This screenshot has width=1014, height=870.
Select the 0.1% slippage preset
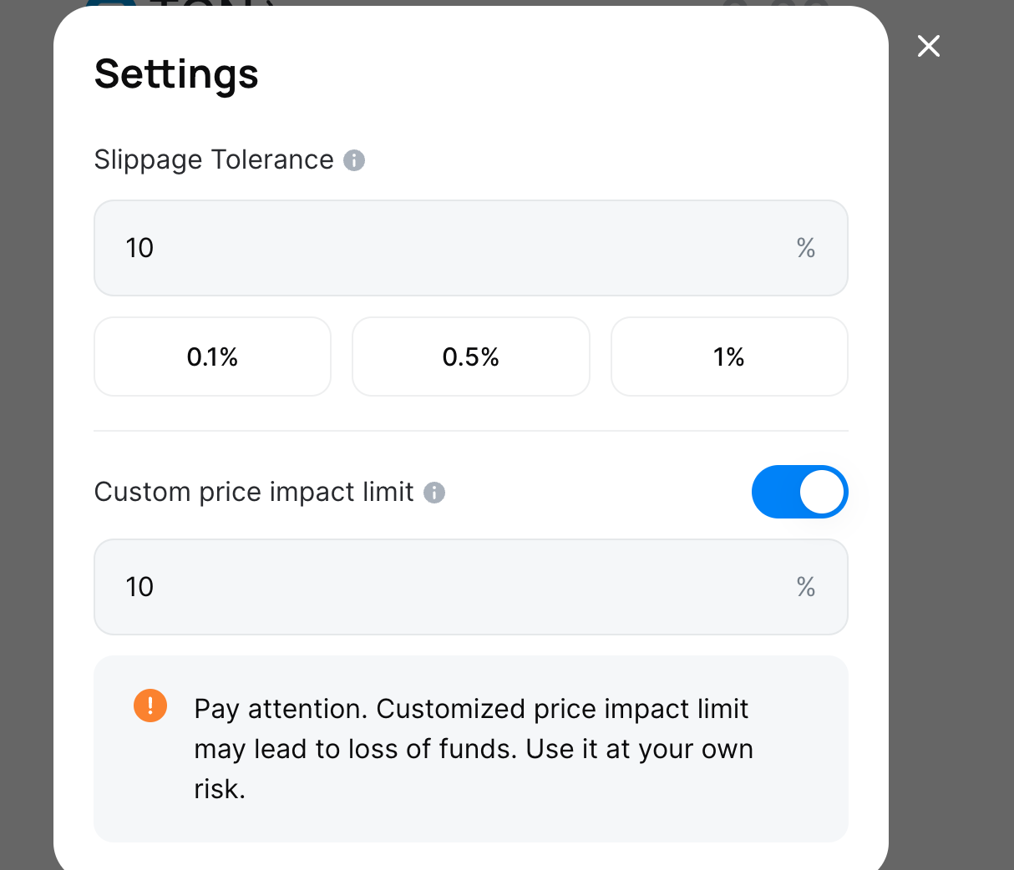click(212, 357)
